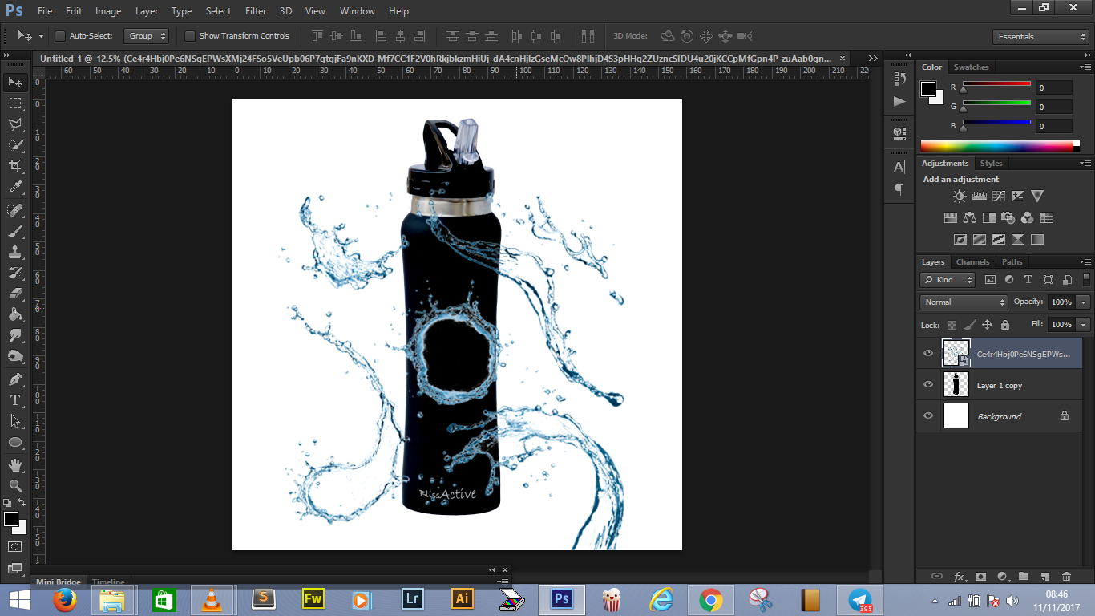Viewport: 1095px width, 616px height.
Task: Enable the Auto-Select checkbox
Action: (61, 35)
